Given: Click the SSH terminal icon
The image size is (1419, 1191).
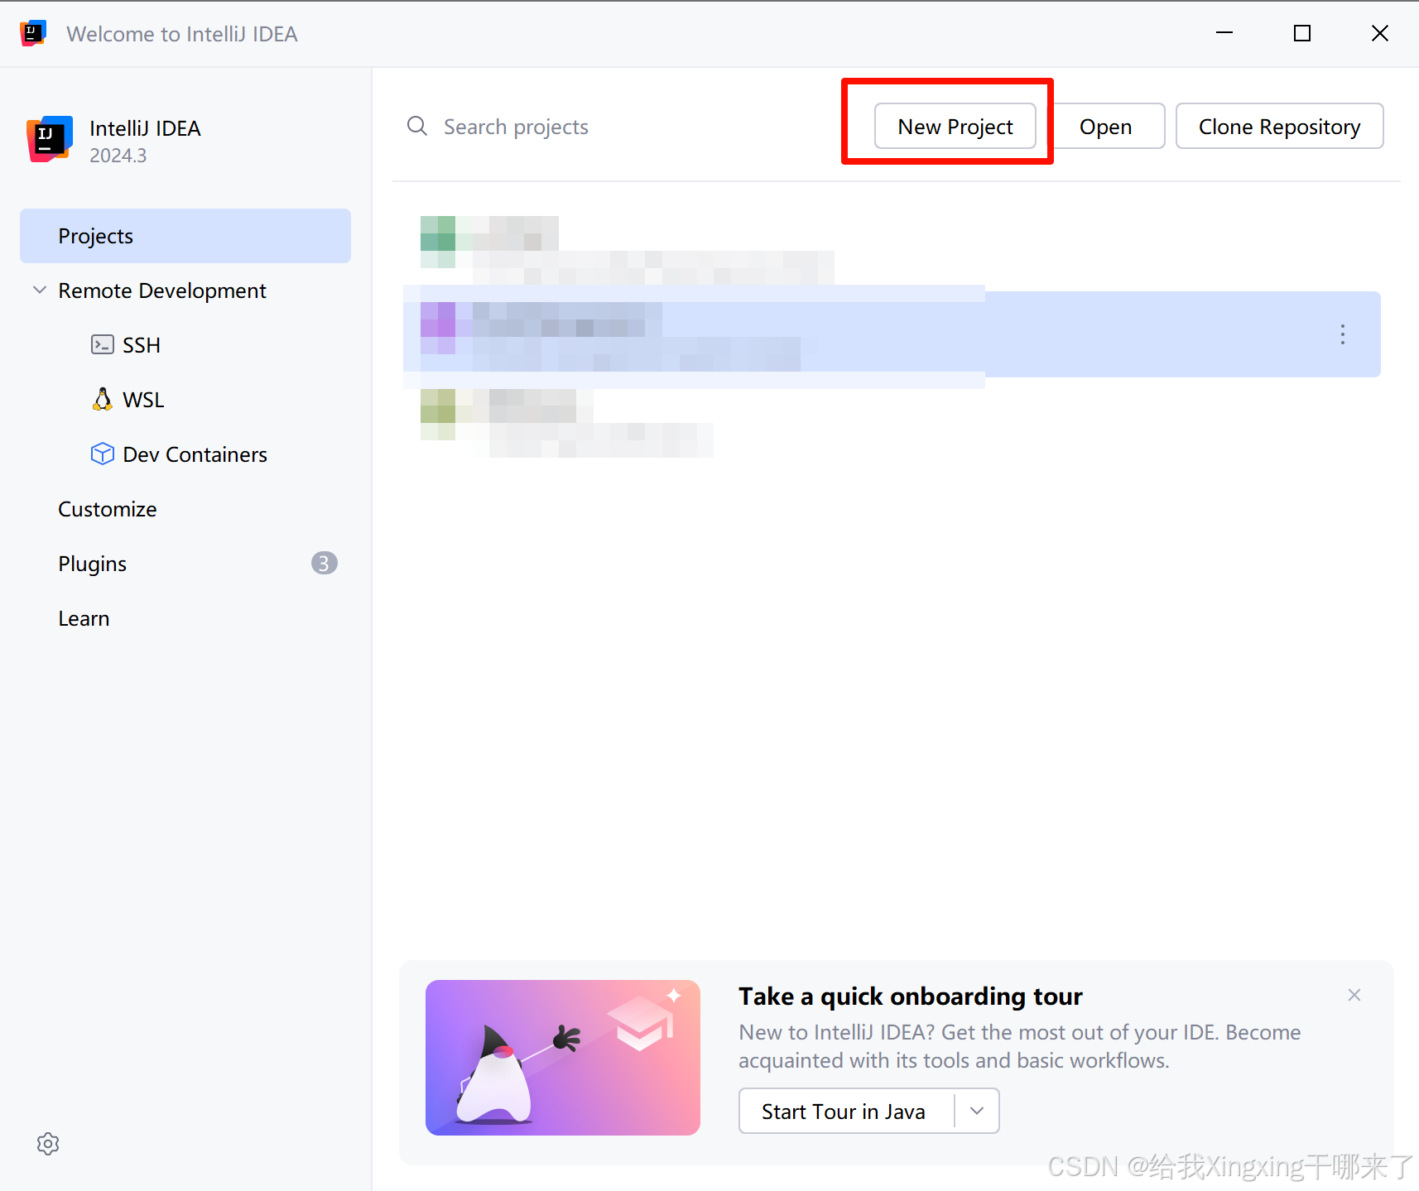Looking at the screenshot, I should tap(103, 344).
